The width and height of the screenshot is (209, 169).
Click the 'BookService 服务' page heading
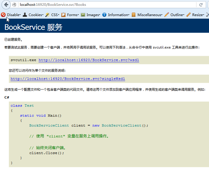33,27
